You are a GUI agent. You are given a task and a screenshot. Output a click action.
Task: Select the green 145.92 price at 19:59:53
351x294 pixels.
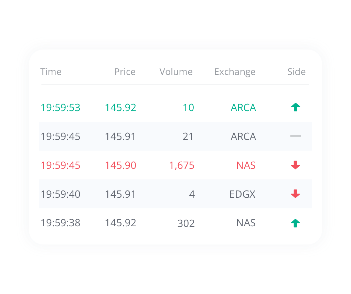click(120, 108)
